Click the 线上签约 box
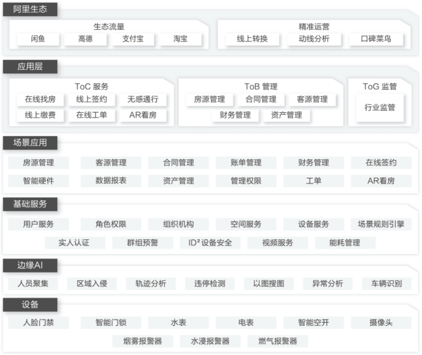The width and height of the screenshot is (422, 355). click(x=92, y=99)
